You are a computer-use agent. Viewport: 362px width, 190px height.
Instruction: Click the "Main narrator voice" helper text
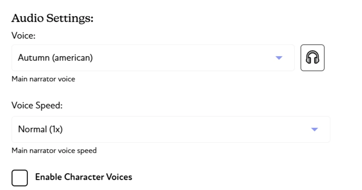(x=43, y=79)
